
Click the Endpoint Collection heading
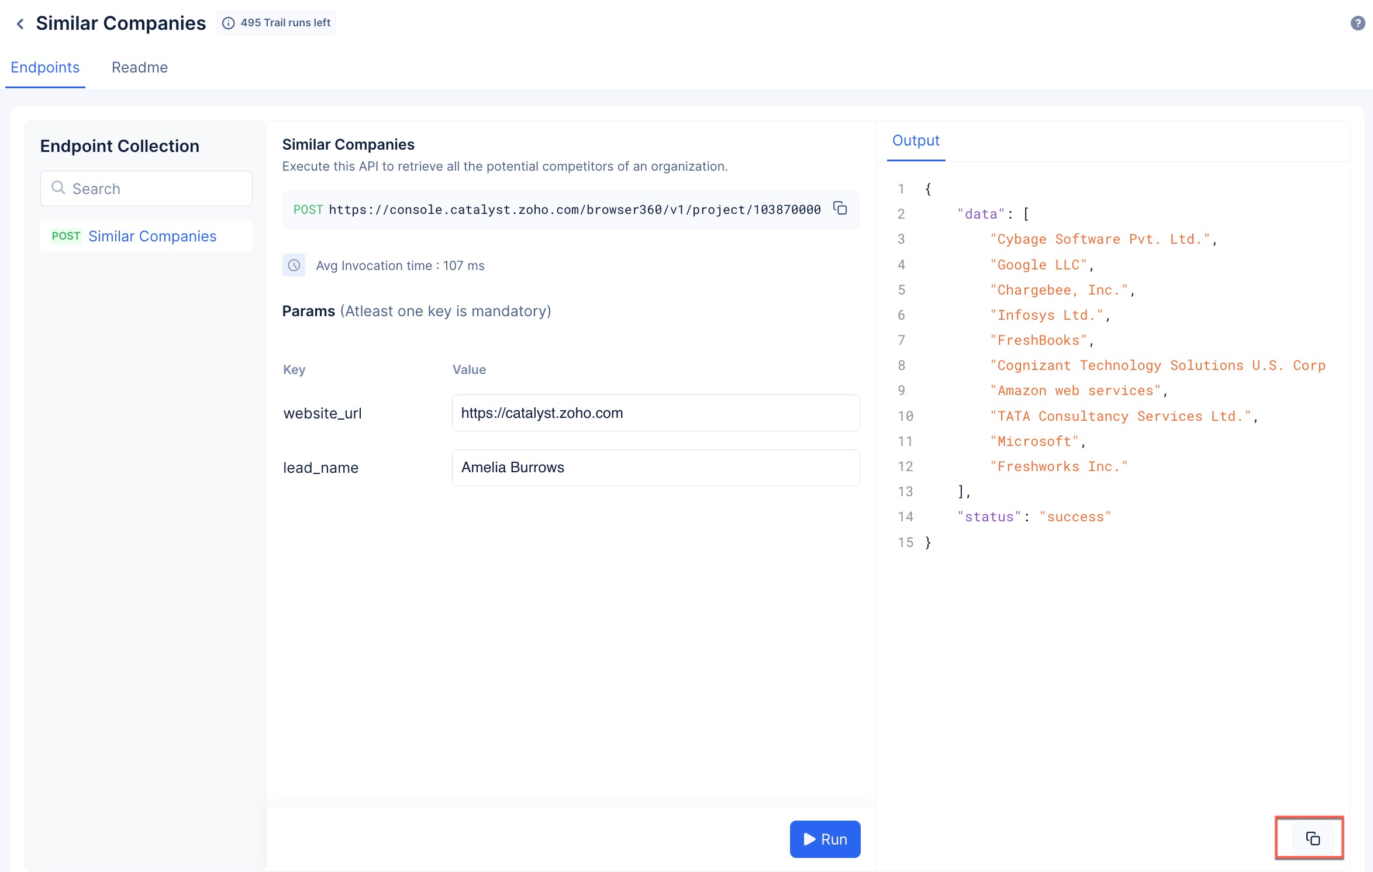click(120, 146)
